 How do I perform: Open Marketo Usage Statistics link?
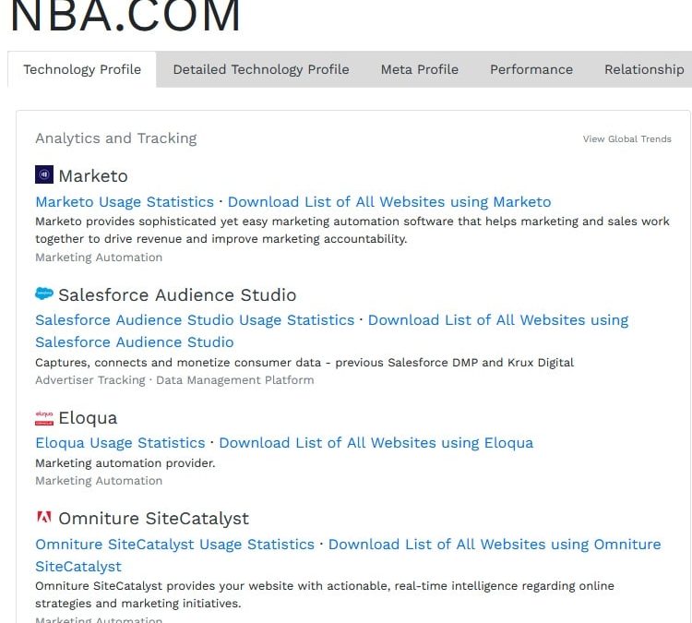(x=125, y=202)
